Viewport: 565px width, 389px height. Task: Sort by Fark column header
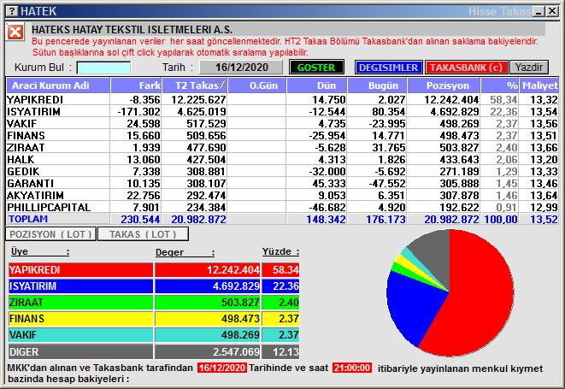136,85
